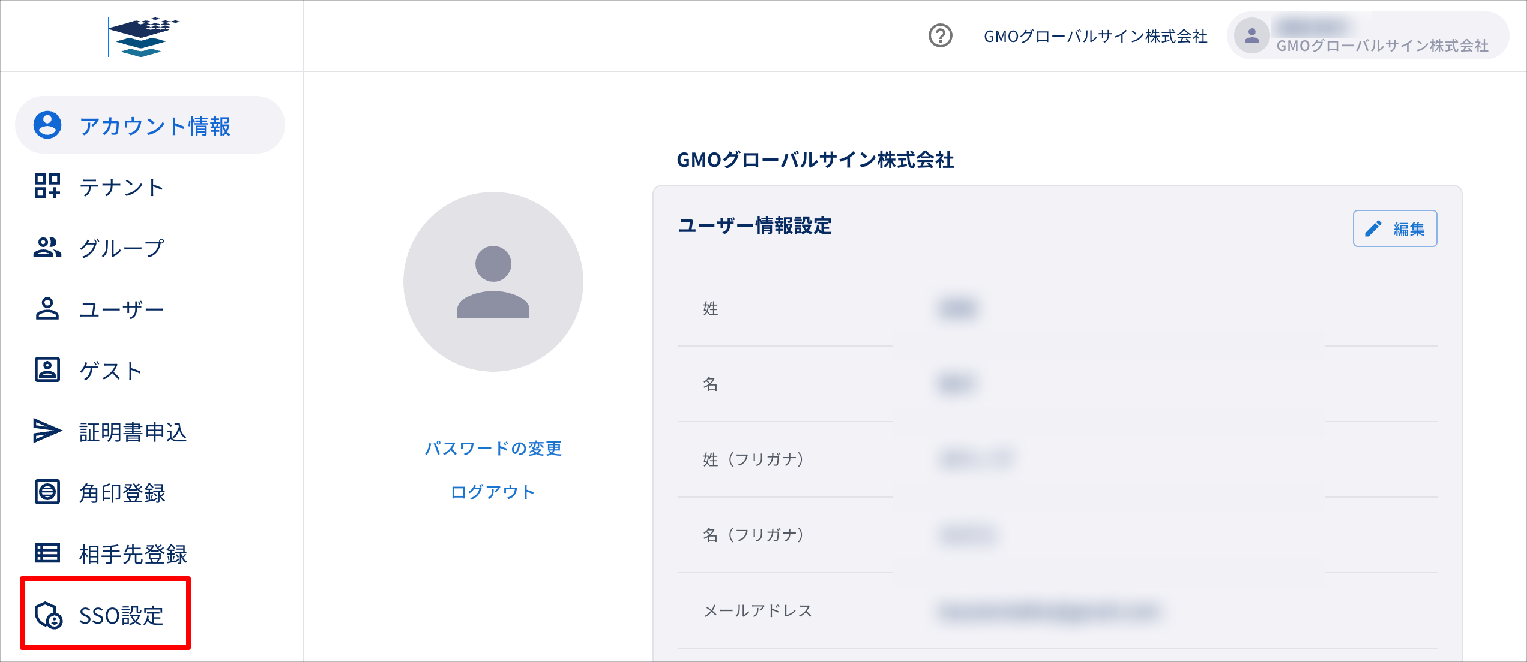Open the user account chip in header
Viewport: 1527px width, 662px height.
pyautogui.click(x=1368, y=36)
